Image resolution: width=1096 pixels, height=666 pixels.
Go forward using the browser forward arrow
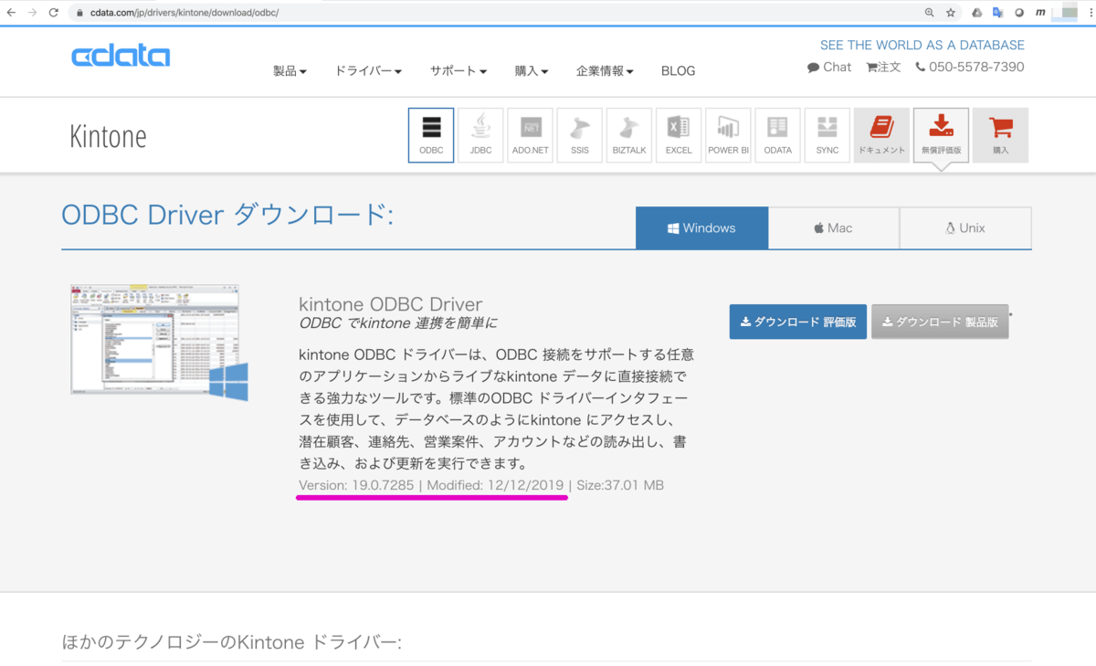[x=33, y=13]
